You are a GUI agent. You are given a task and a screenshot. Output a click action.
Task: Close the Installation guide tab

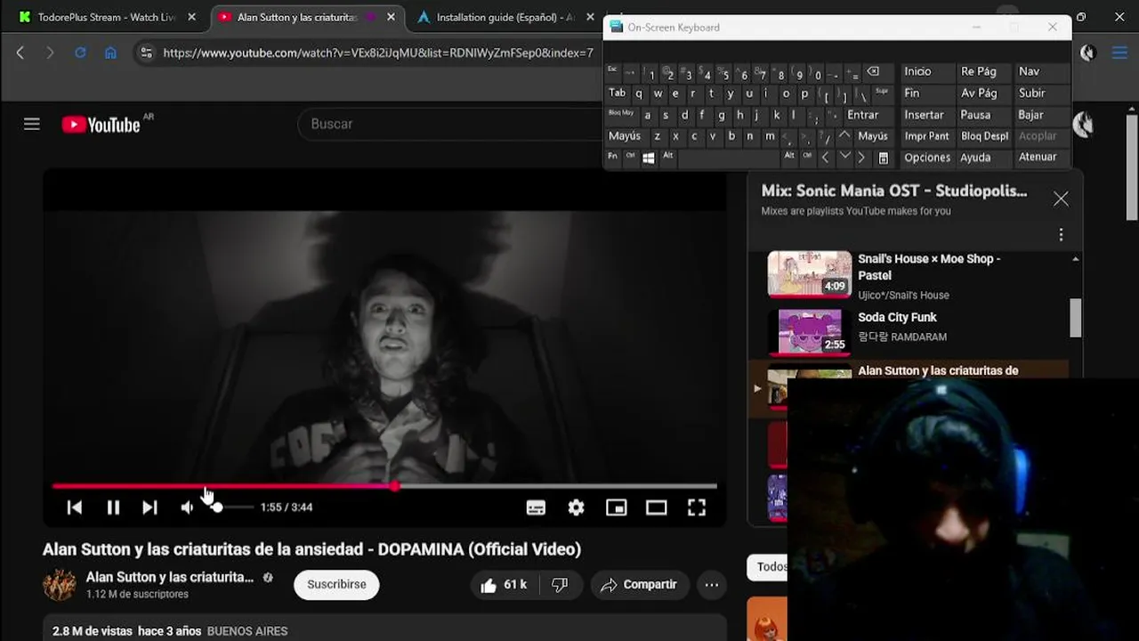pos(590,17)
